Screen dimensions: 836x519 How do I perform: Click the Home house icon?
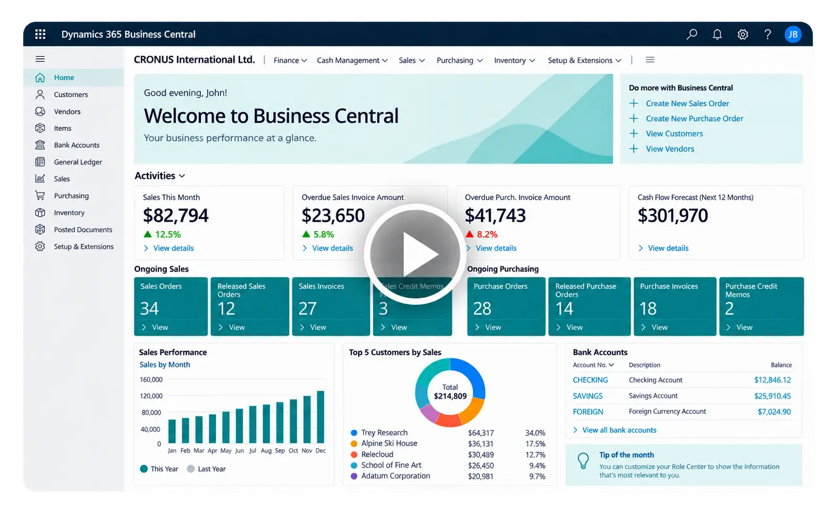tap(40, 78)
